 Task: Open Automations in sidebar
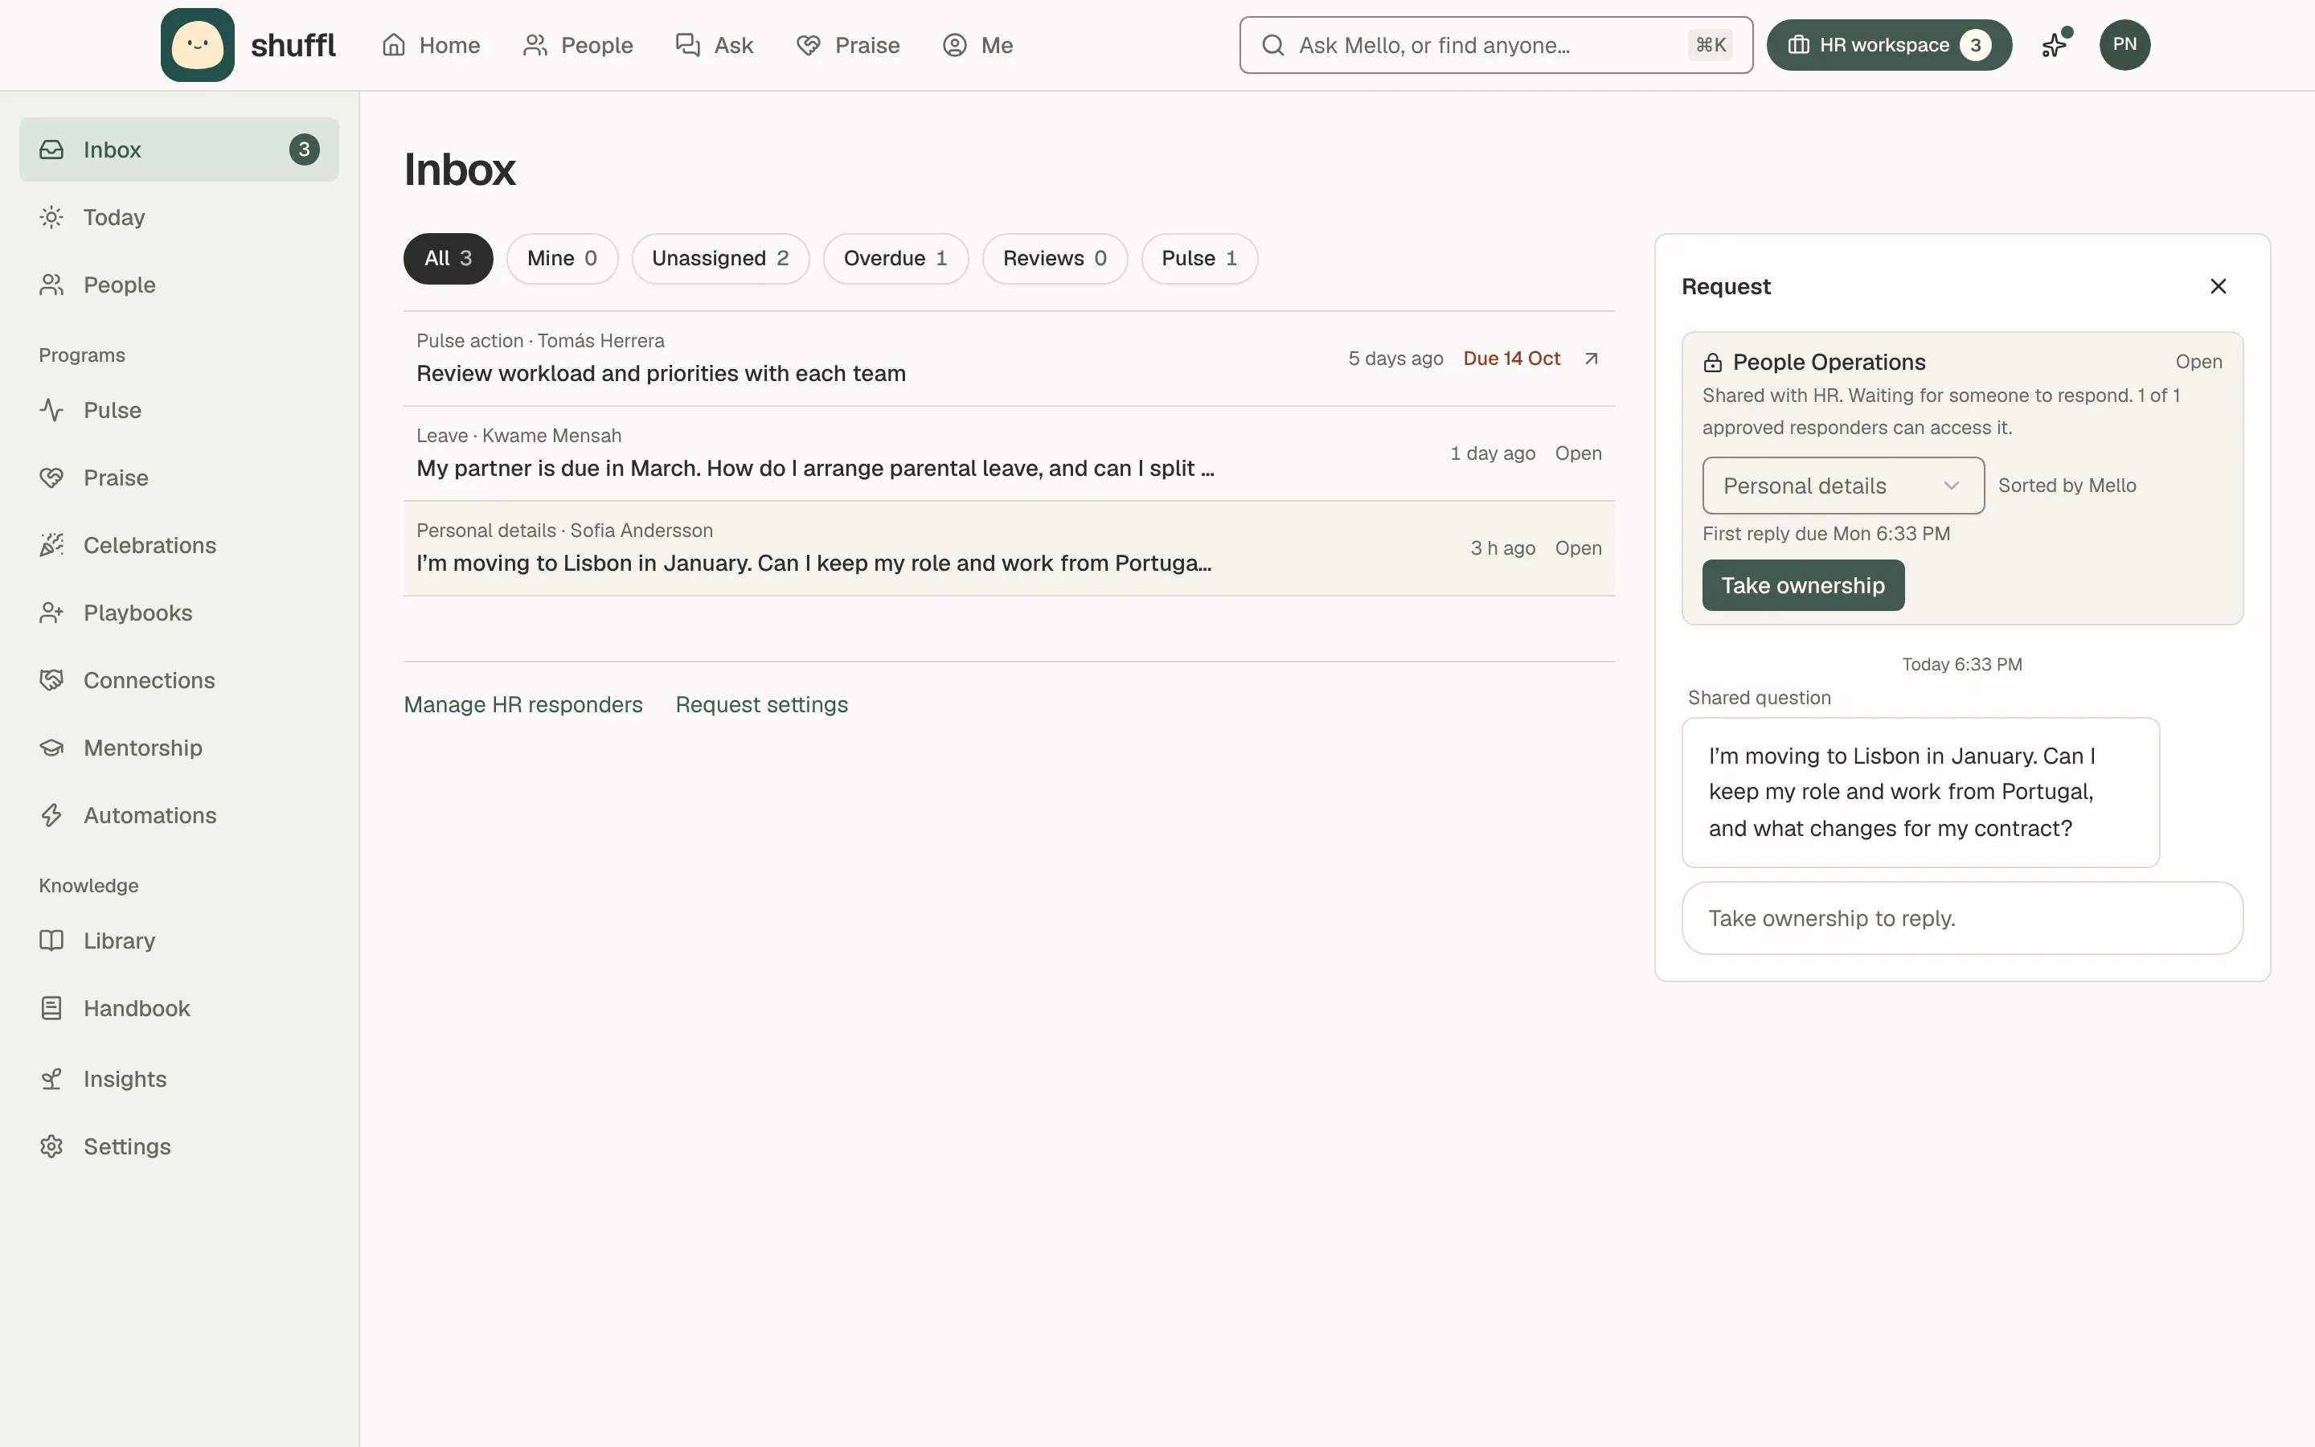tap(179, 815)
